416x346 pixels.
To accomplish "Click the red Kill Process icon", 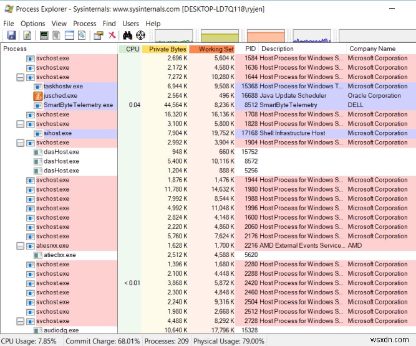I will click(x=112, y=35).
